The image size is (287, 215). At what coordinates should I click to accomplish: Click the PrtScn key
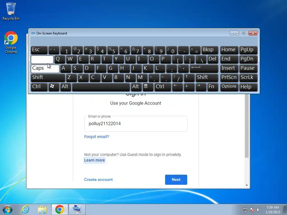click(229, 78)
